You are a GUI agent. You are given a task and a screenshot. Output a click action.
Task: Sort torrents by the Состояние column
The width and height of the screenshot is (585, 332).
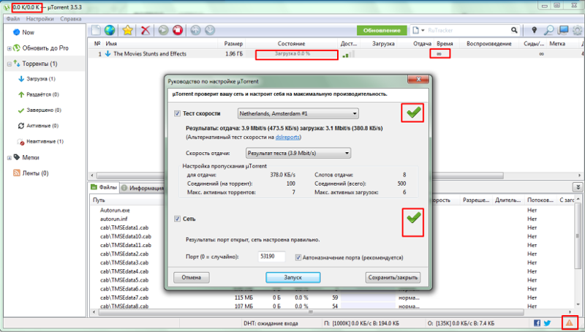point(291,44)
